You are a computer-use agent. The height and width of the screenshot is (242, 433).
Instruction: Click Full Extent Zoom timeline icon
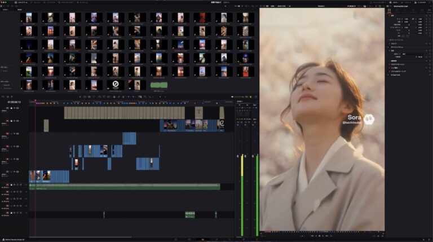140,96
